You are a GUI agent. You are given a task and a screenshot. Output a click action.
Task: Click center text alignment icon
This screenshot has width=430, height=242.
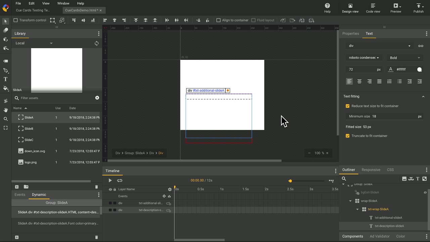pos(359,81)
